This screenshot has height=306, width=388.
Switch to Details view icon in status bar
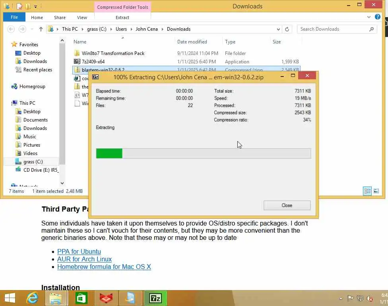pyautogui.click(x=367, y=191)
